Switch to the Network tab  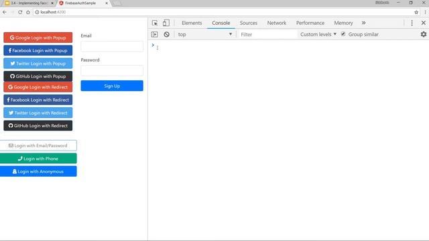click(x=277, y=23)
